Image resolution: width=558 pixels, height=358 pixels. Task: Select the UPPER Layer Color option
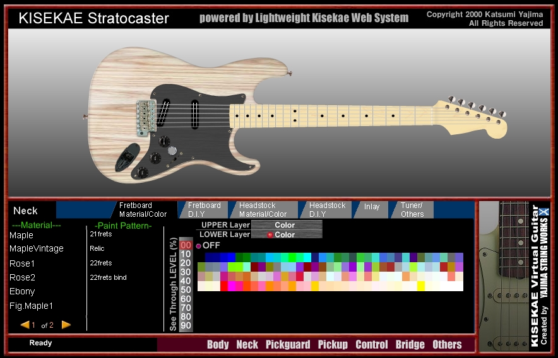point(286,224)
